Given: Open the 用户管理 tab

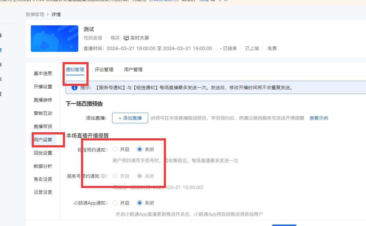Looking at the screenshot, I should pyautogui.click(x=133, y=70).
